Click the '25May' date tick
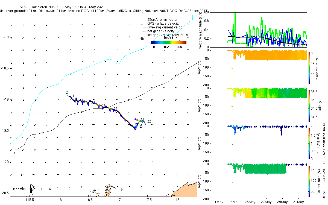The width and height of the screenshot is (328, 205). [x=250, y=202]
